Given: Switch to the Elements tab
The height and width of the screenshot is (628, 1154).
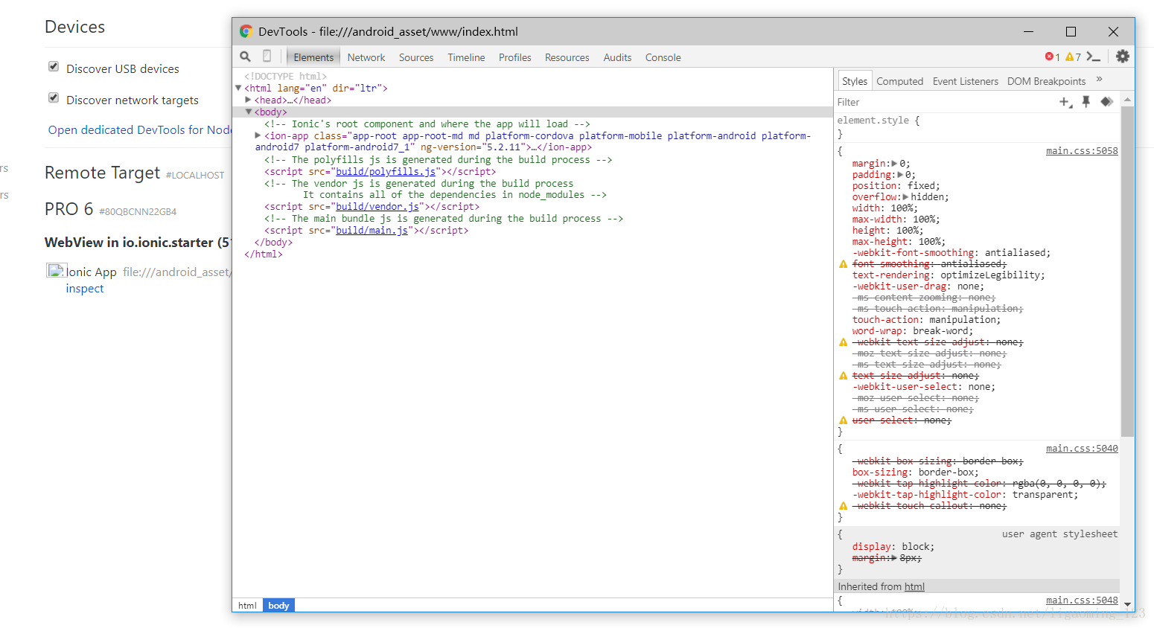Looking at the screenshot, I should coord(313,57).
